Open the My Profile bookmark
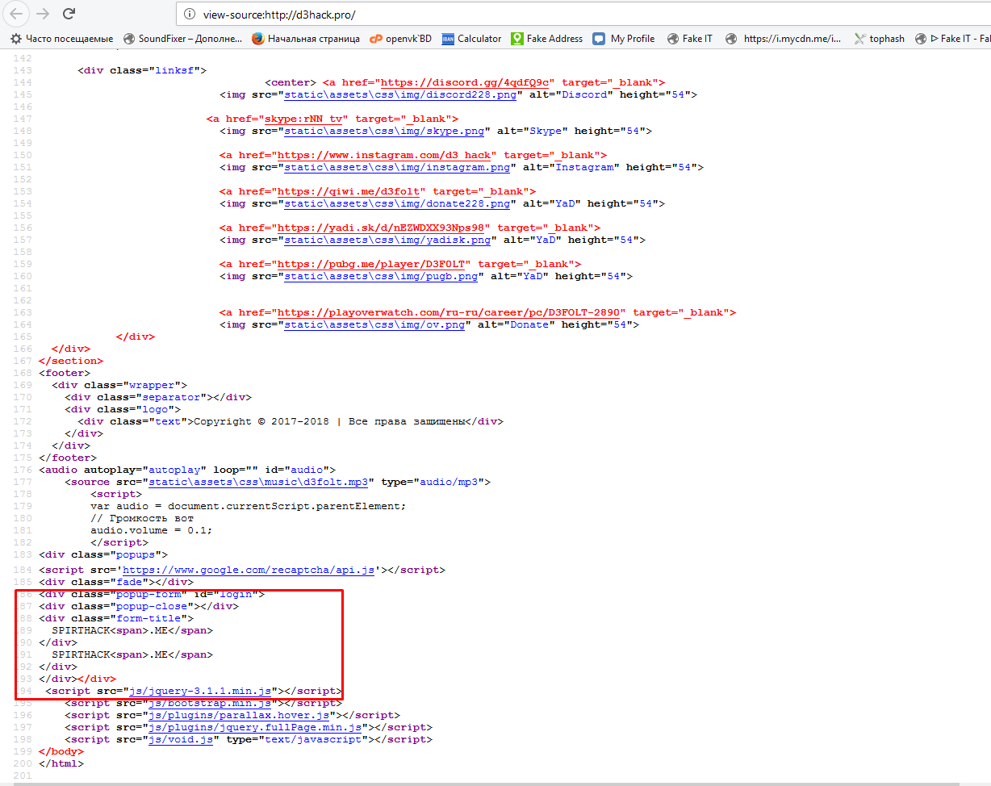This screenshot has width=991, height=786. click(x=624, y=38)
